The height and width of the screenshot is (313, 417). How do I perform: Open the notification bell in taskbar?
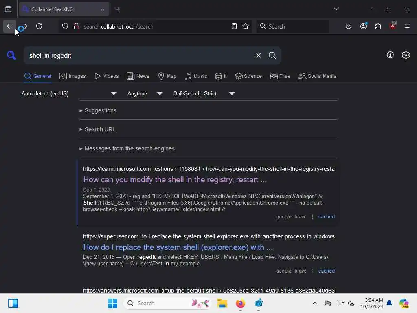[x=389, y=303]
